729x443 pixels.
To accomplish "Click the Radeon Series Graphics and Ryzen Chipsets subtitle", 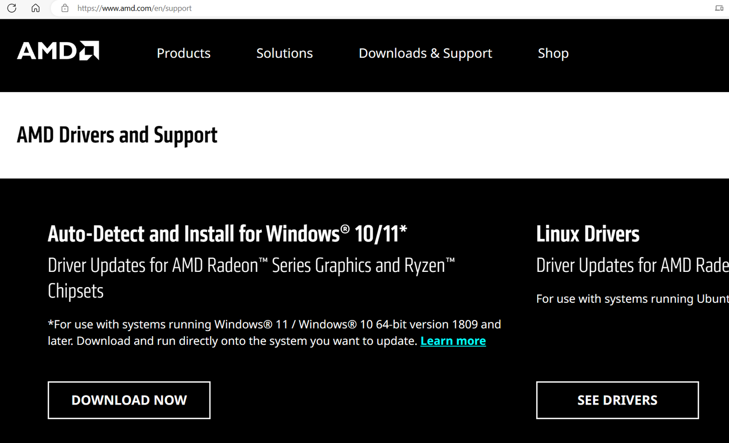I will click(251, 277).
